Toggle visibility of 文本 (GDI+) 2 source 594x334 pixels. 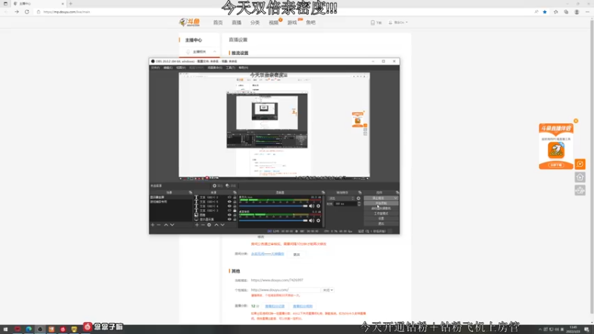point(229,197)
